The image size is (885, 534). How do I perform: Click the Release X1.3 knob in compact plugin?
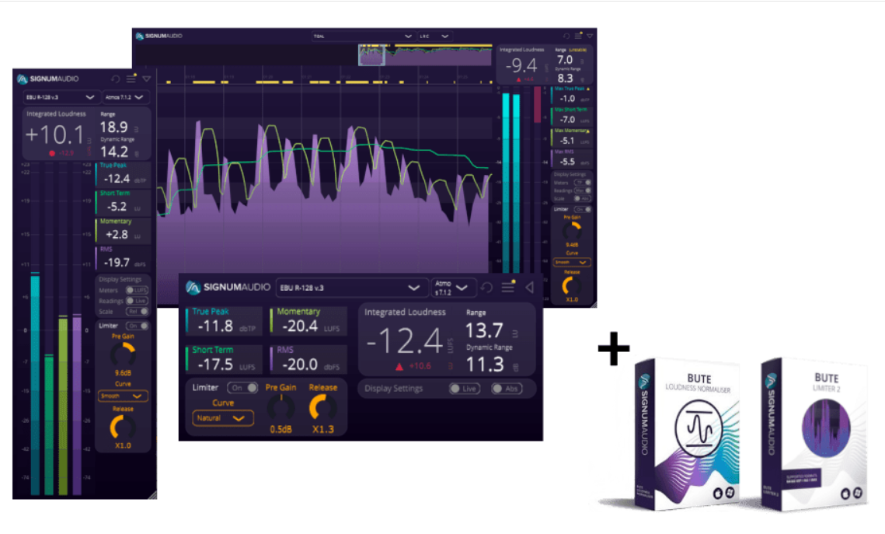point(322,407)
